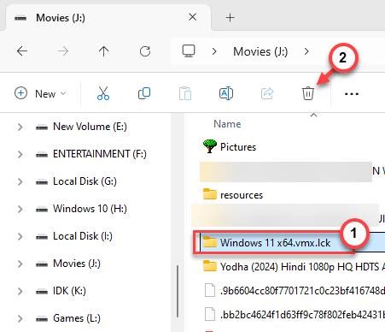The image size is (385, 332).
Task: Click the .bb2bc4624 file icon
Action: tap(210, 314)
